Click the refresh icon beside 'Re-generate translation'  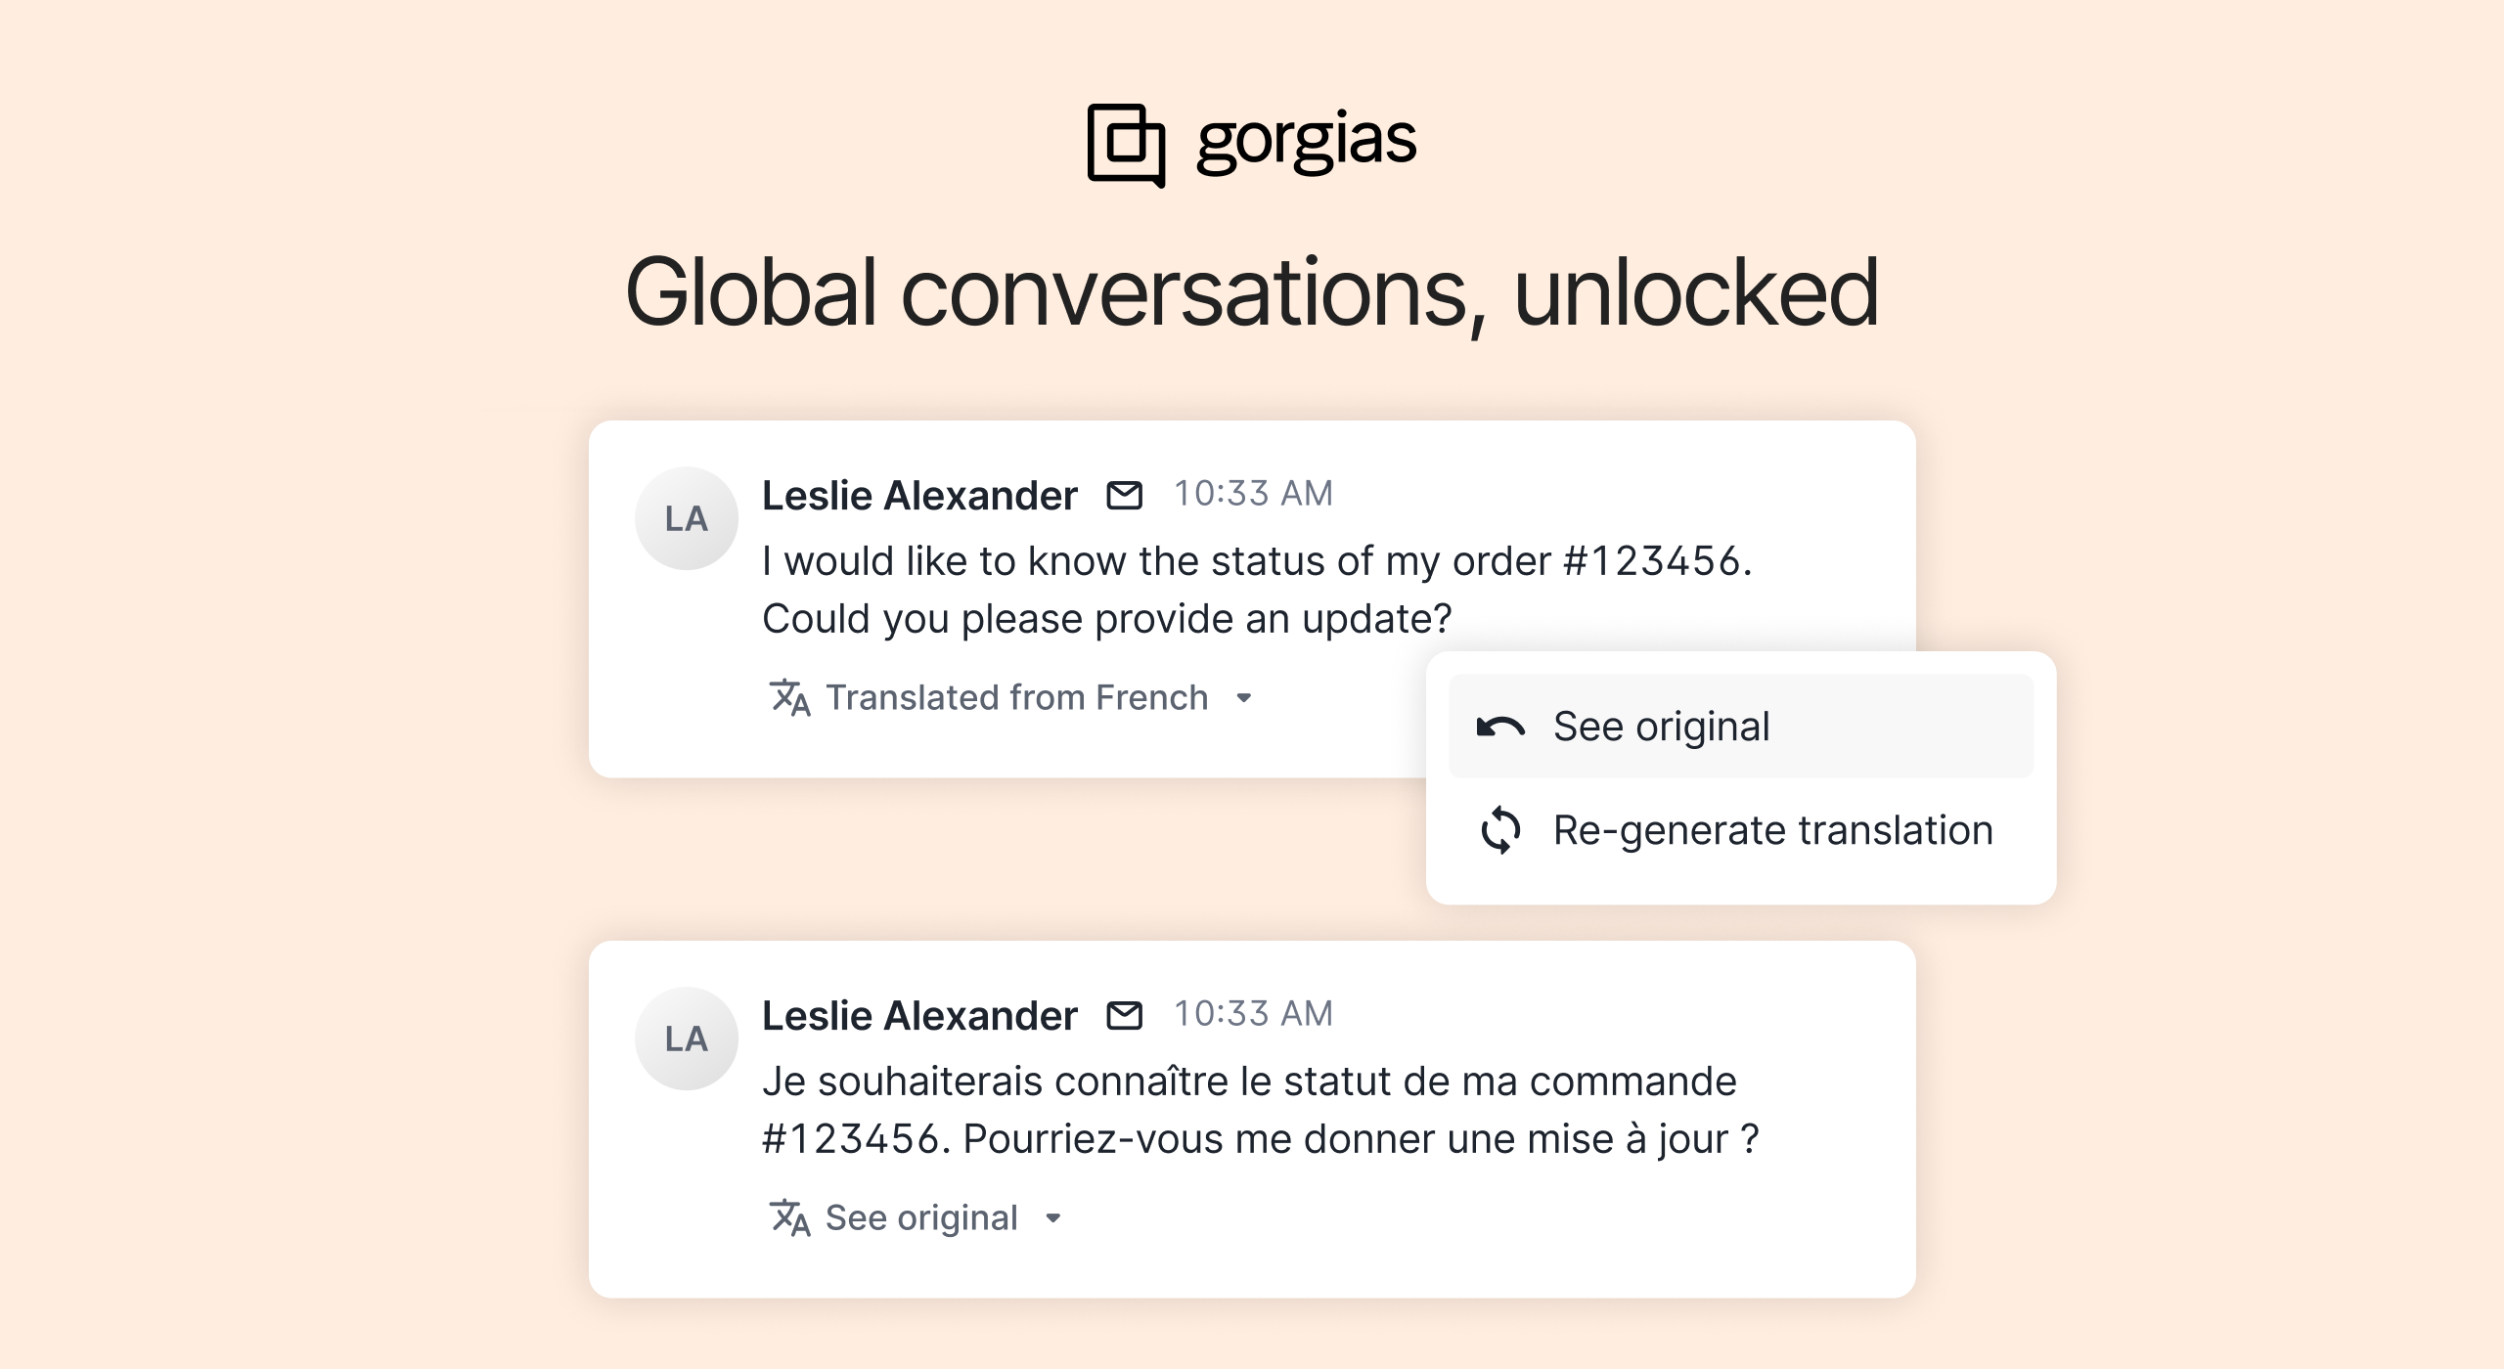pyautogui.click(x=1499, y=828)
